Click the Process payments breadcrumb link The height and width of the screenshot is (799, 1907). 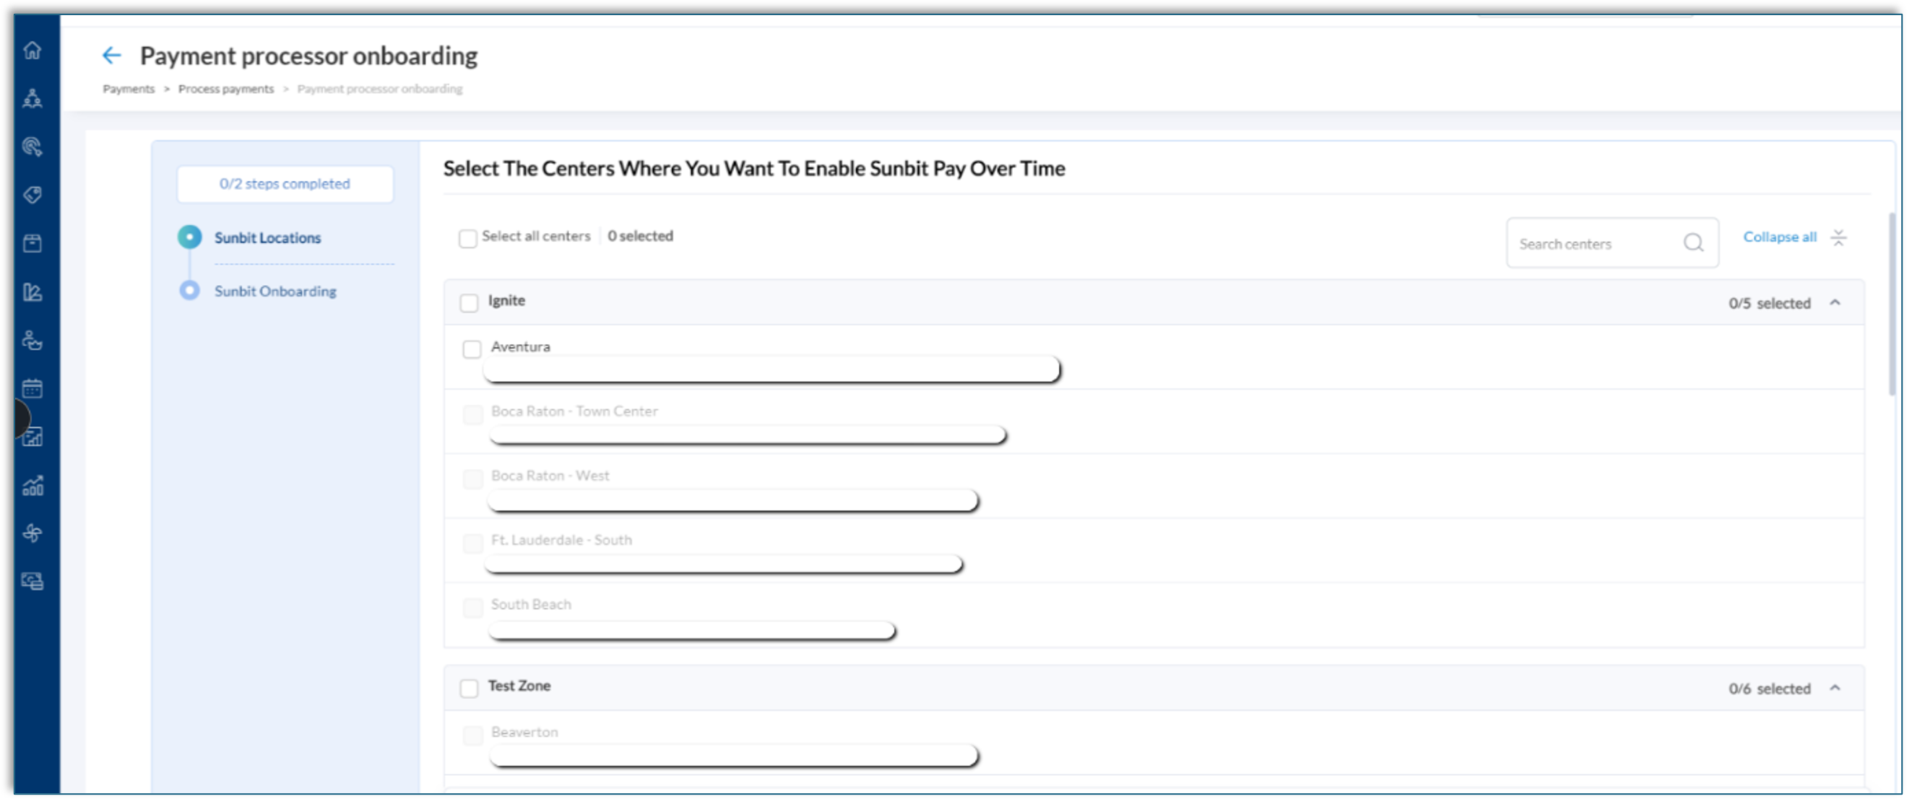226,89
